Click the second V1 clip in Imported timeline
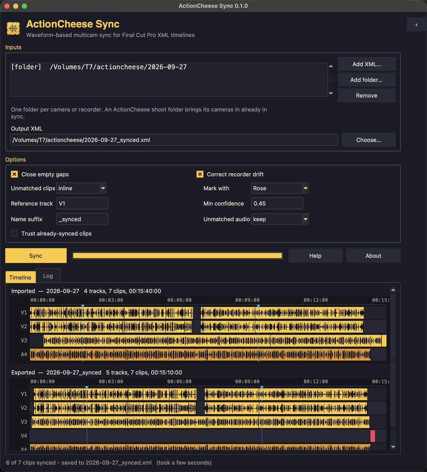 point(282,313)
